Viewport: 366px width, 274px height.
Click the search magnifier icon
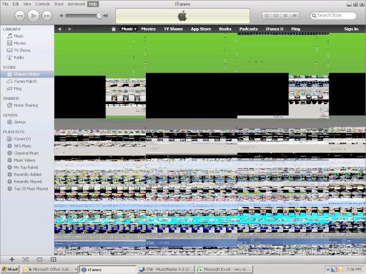[314, 16]
